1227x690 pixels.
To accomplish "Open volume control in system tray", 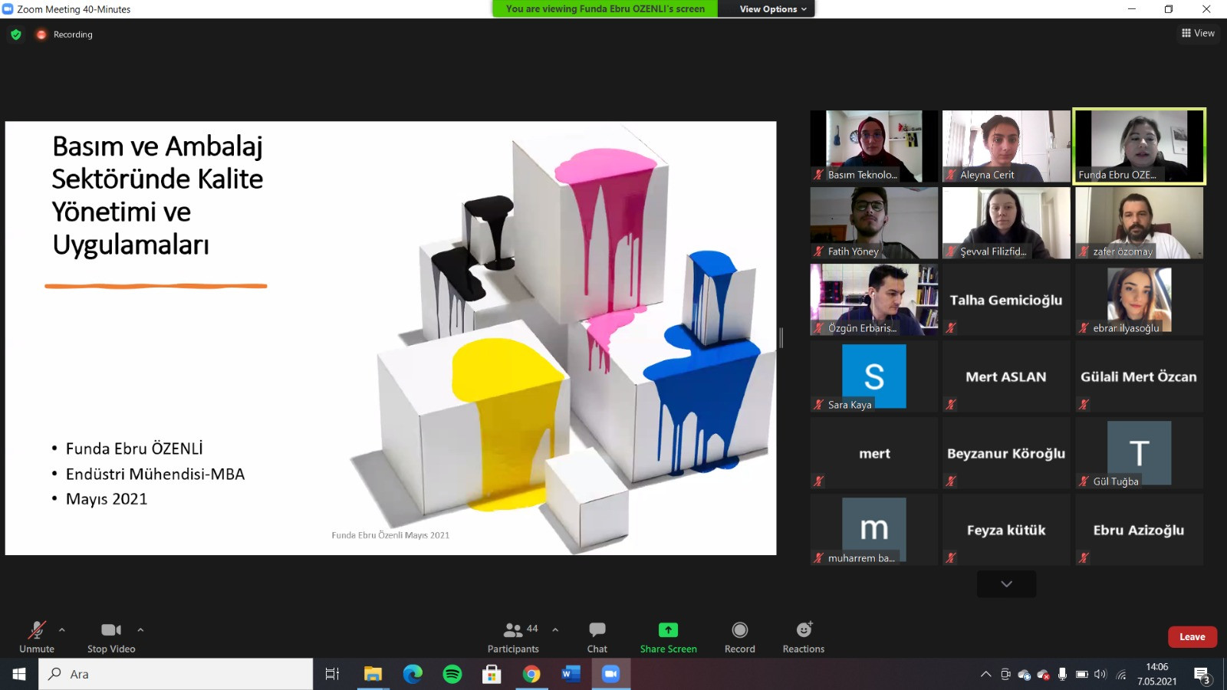I will 1100,675.
